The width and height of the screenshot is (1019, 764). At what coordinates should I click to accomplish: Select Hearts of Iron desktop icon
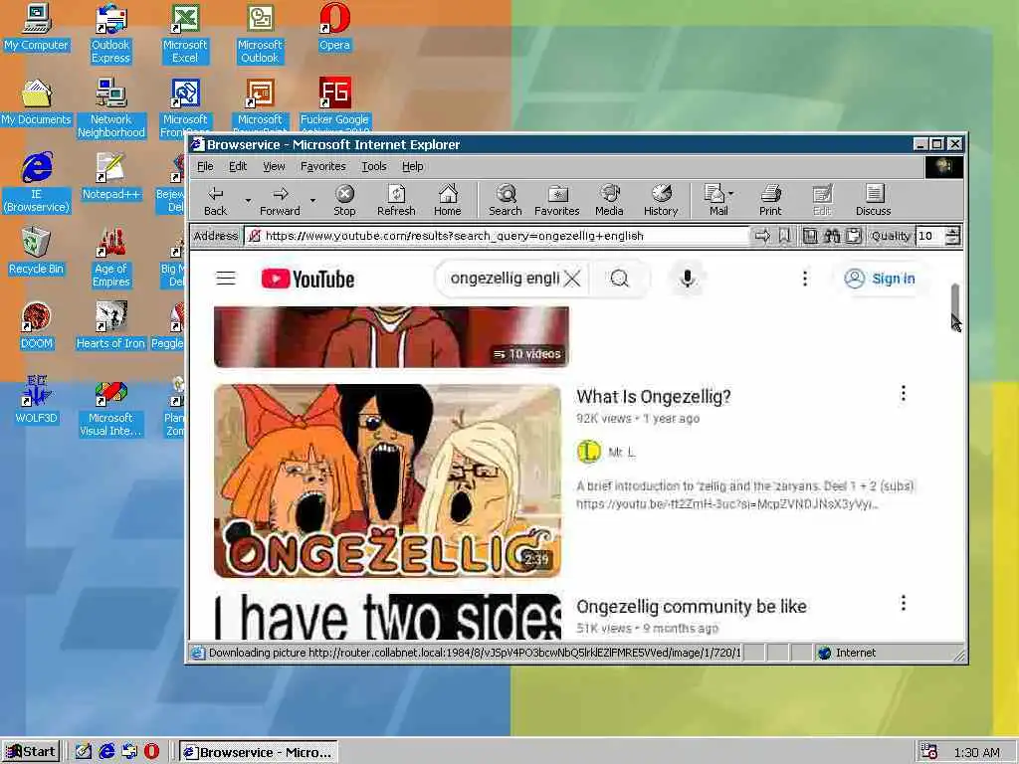pyautogui.click(x=111, y=325)
